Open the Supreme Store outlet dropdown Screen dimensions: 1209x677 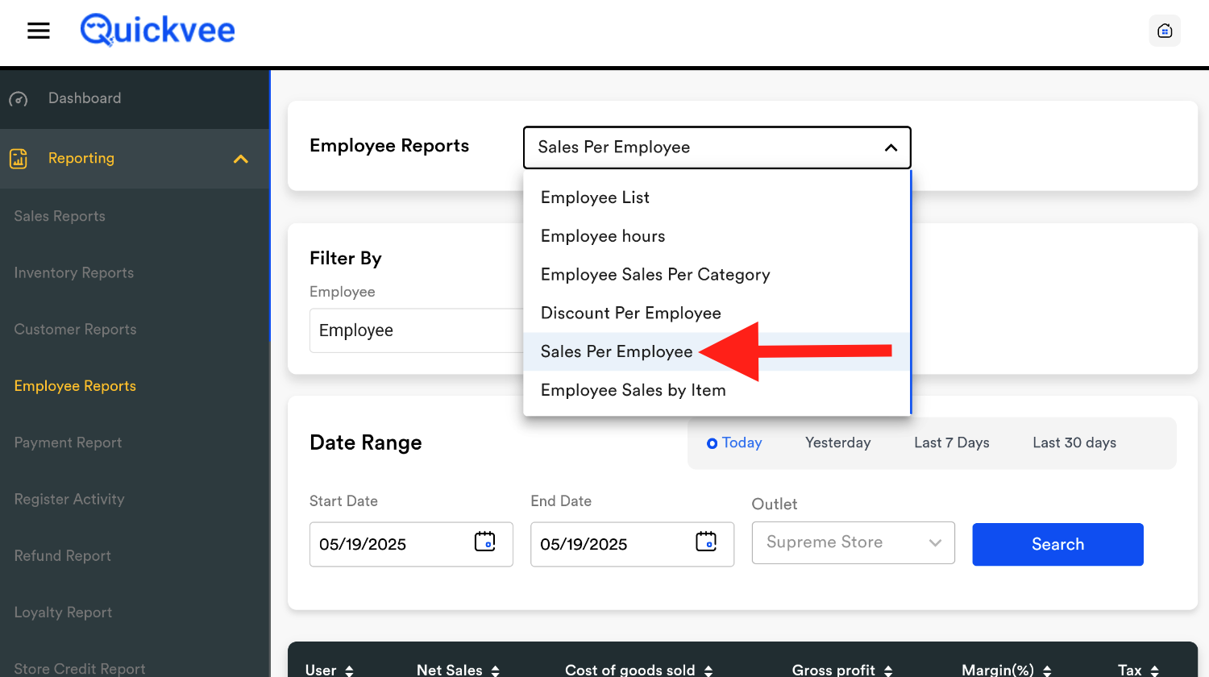[x=853, y=542]
